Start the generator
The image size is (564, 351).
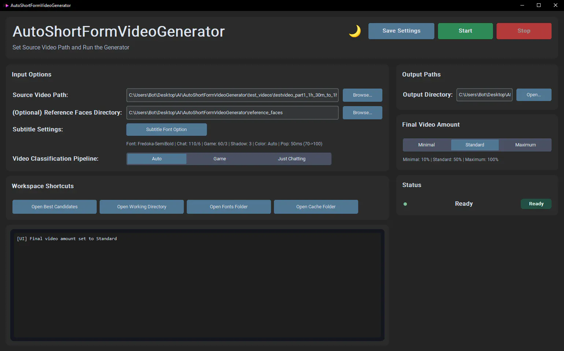(x=465, y=31)
